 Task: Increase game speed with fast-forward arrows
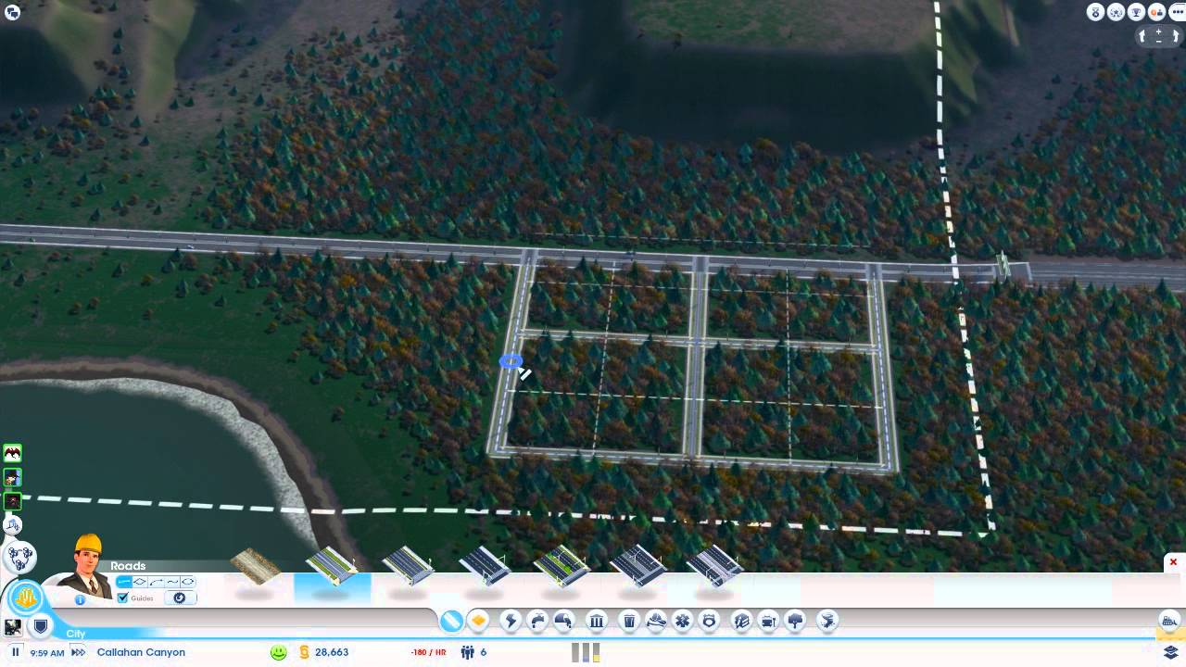click(79, 652)
